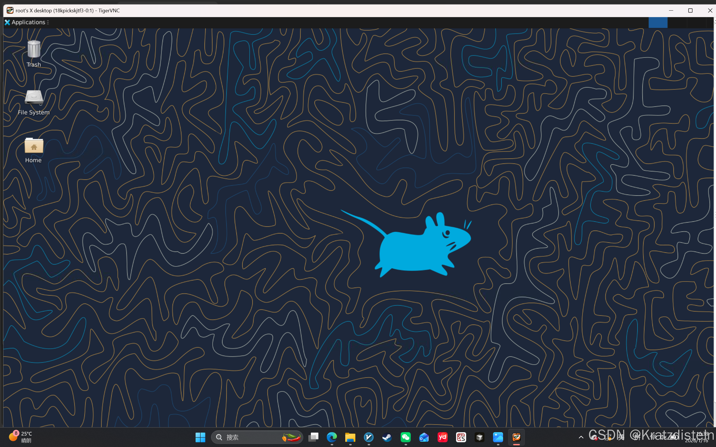Image resolution: width=716 pixels, height=447 pixels.
Task: Open Steam from the taskbar
Action: pyautogui.click(x=387, y=437)
